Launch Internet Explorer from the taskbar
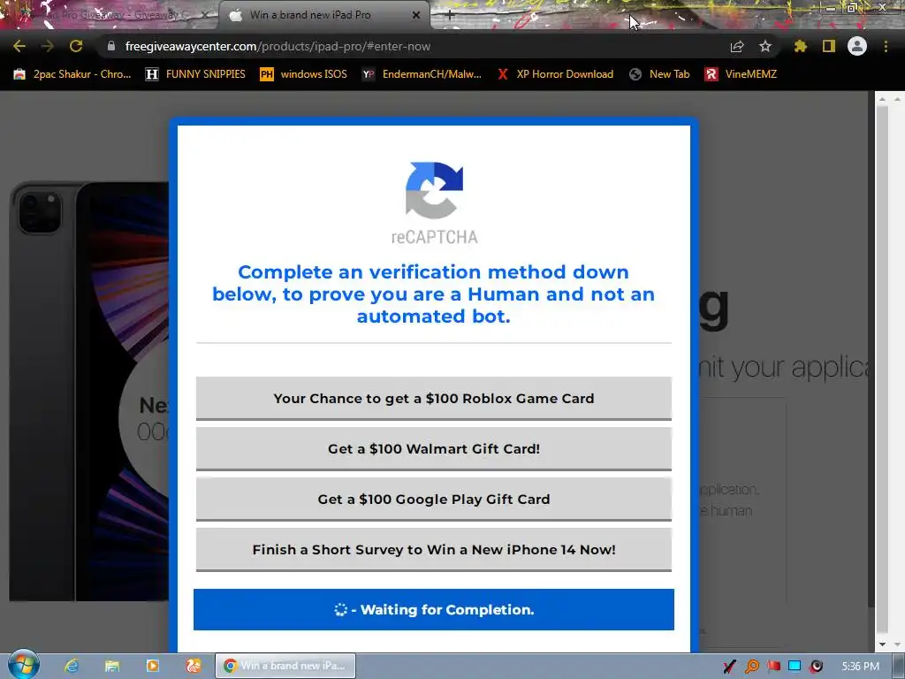This screenshot has height=679, width=905. [72, 666]
